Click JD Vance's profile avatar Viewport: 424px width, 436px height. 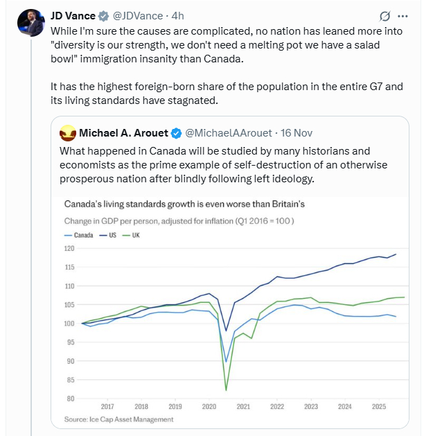30,23
